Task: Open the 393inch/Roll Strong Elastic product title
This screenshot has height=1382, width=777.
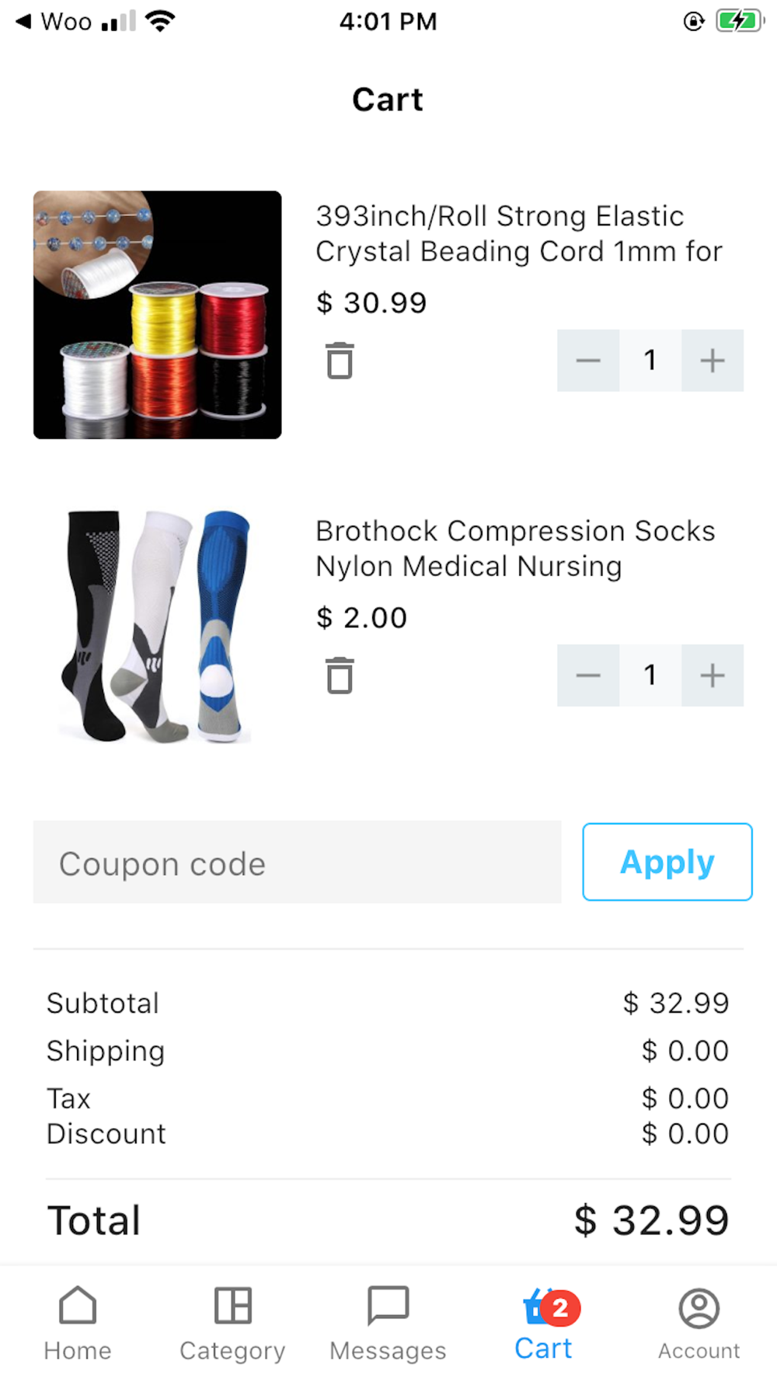Action: pyautogui.click(x=518, y=233)
